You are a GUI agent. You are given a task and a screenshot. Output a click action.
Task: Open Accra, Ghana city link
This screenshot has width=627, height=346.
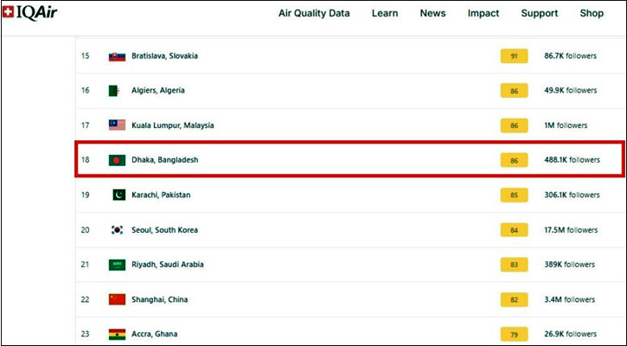click(154, 334)
